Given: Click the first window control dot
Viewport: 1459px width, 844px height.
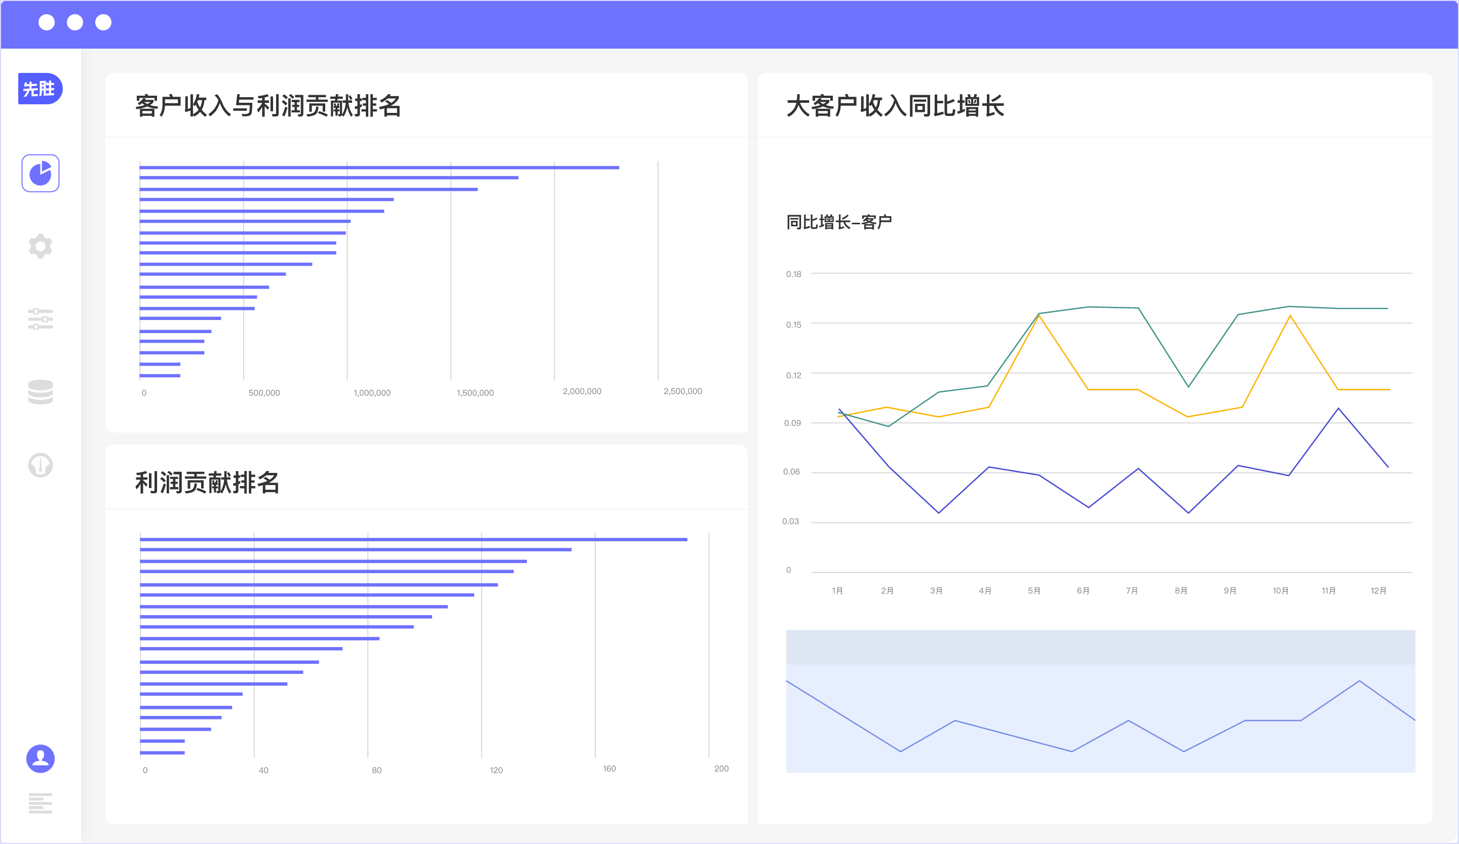Looking at the screenshot, I should pos(46,23).
